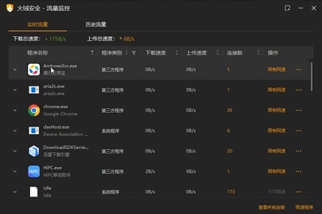
Task: Expand the chrome.exe connection list
Action: [15, 110]
